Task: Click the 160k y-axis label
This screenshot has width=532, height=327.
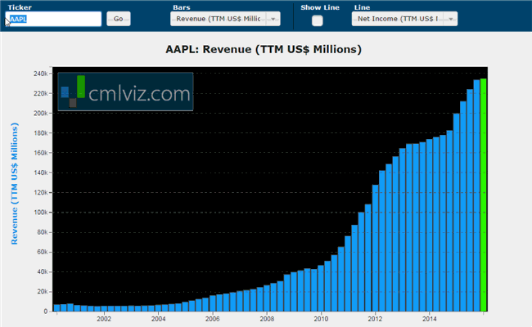Action: [x=41, y=153]
